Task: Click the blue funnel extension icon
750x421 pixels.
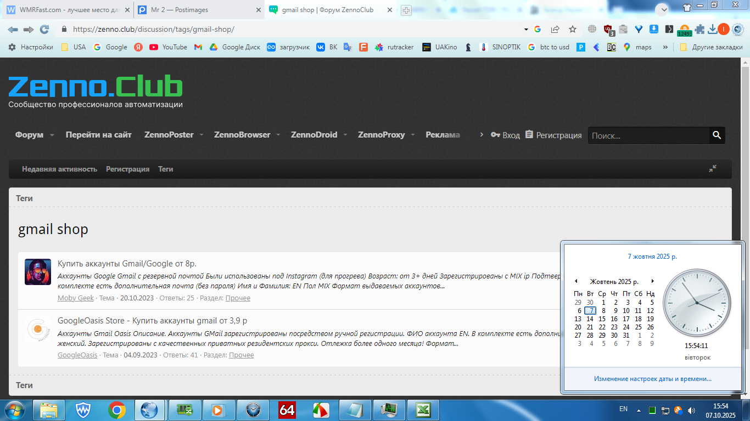Action: coord(639,30)
